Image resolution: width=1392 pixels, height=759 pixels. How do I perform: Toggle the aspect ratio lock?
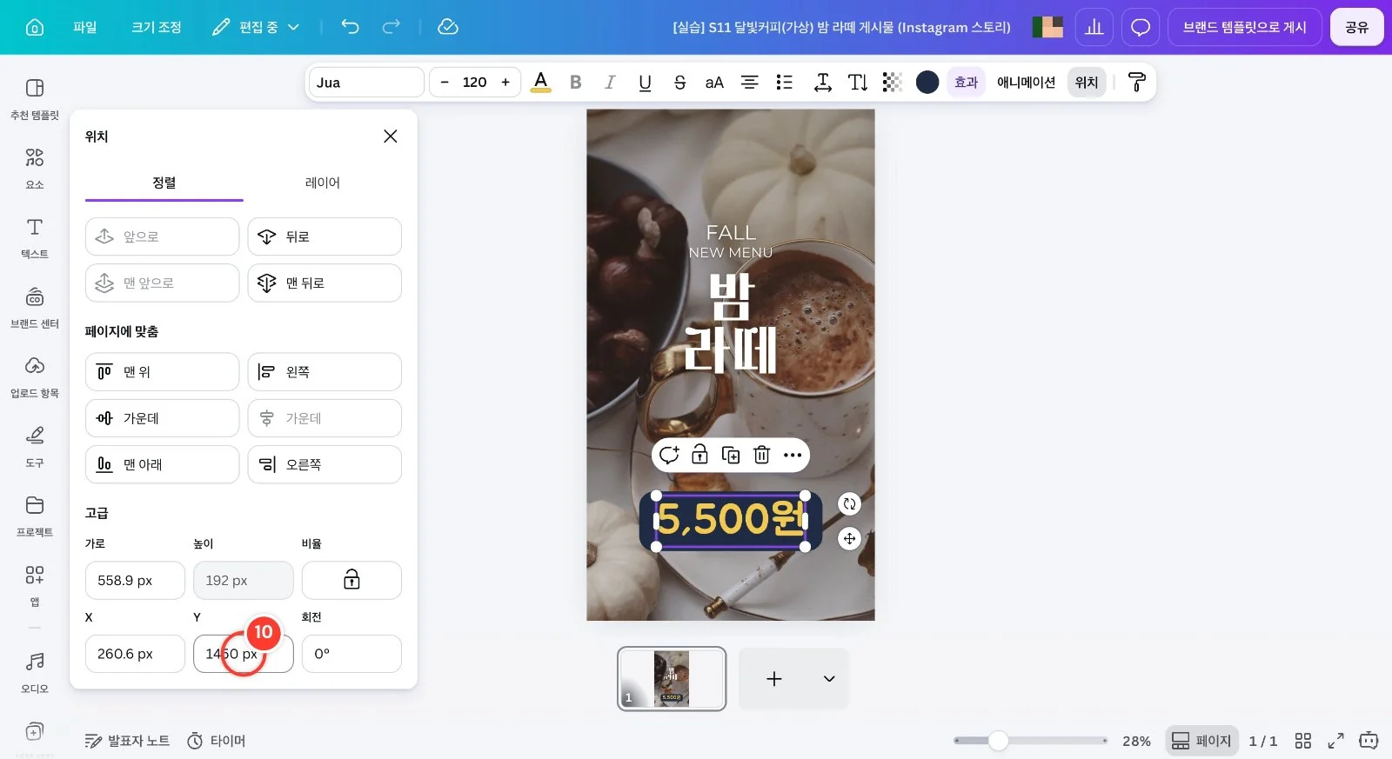coord(351,580)
